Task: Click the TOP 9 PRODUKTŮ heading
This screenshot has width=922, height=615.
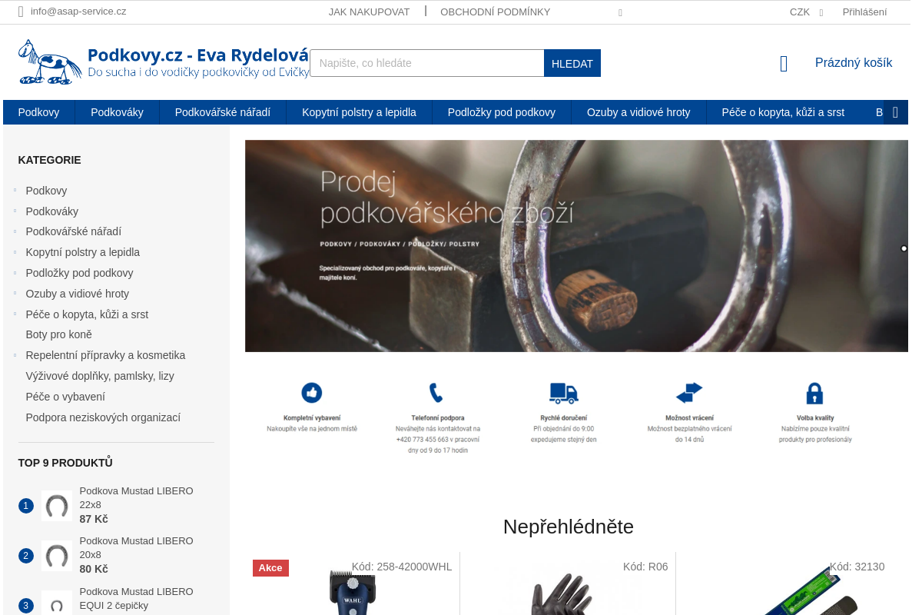Action: (65, 462)
